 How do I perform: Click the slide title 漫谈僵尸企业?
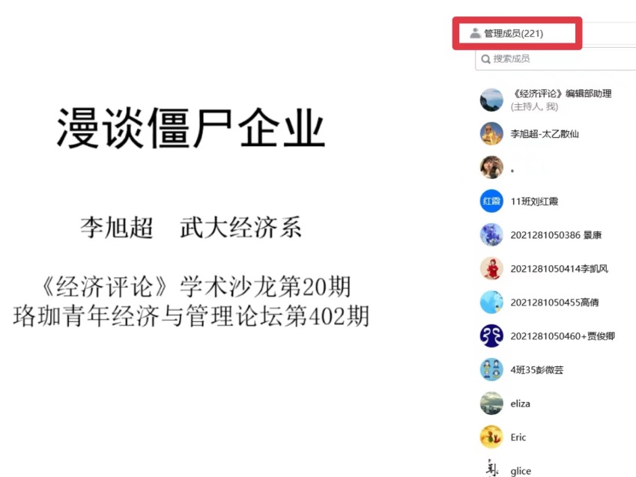(x=190, y=128)
